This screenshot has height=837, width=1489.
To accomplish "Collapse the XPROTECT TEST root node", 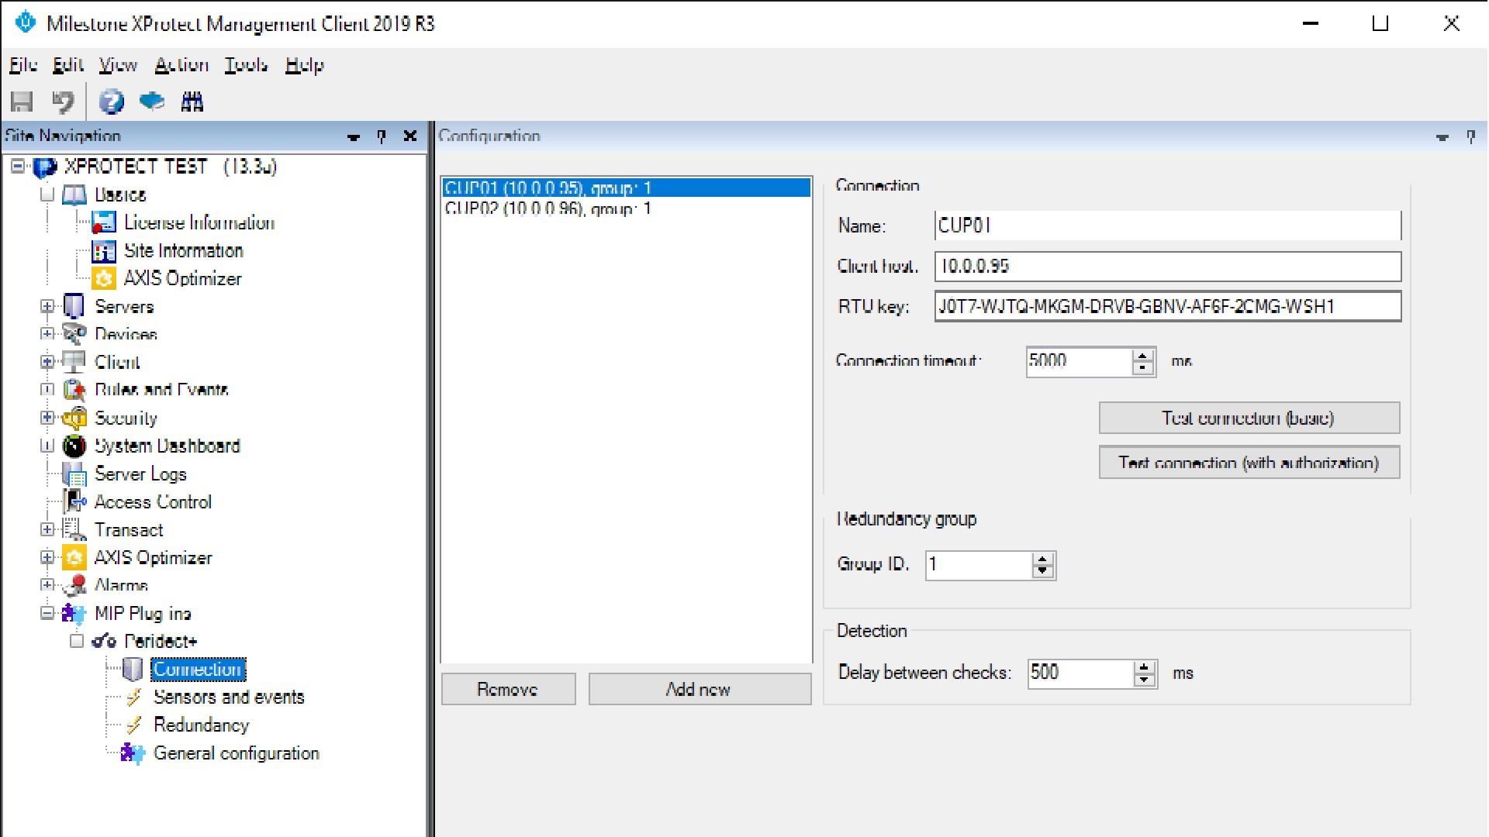I will tap(18, 166).
